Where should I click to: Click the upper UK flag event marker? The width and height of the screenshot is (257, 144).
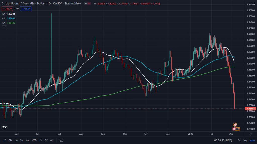click(235, 125)
